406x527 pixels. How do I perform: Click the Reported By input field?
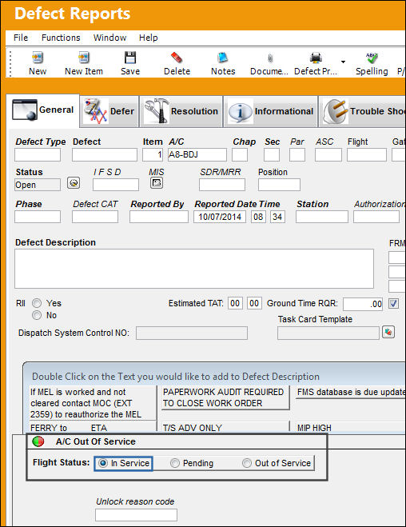pos(159,217)
